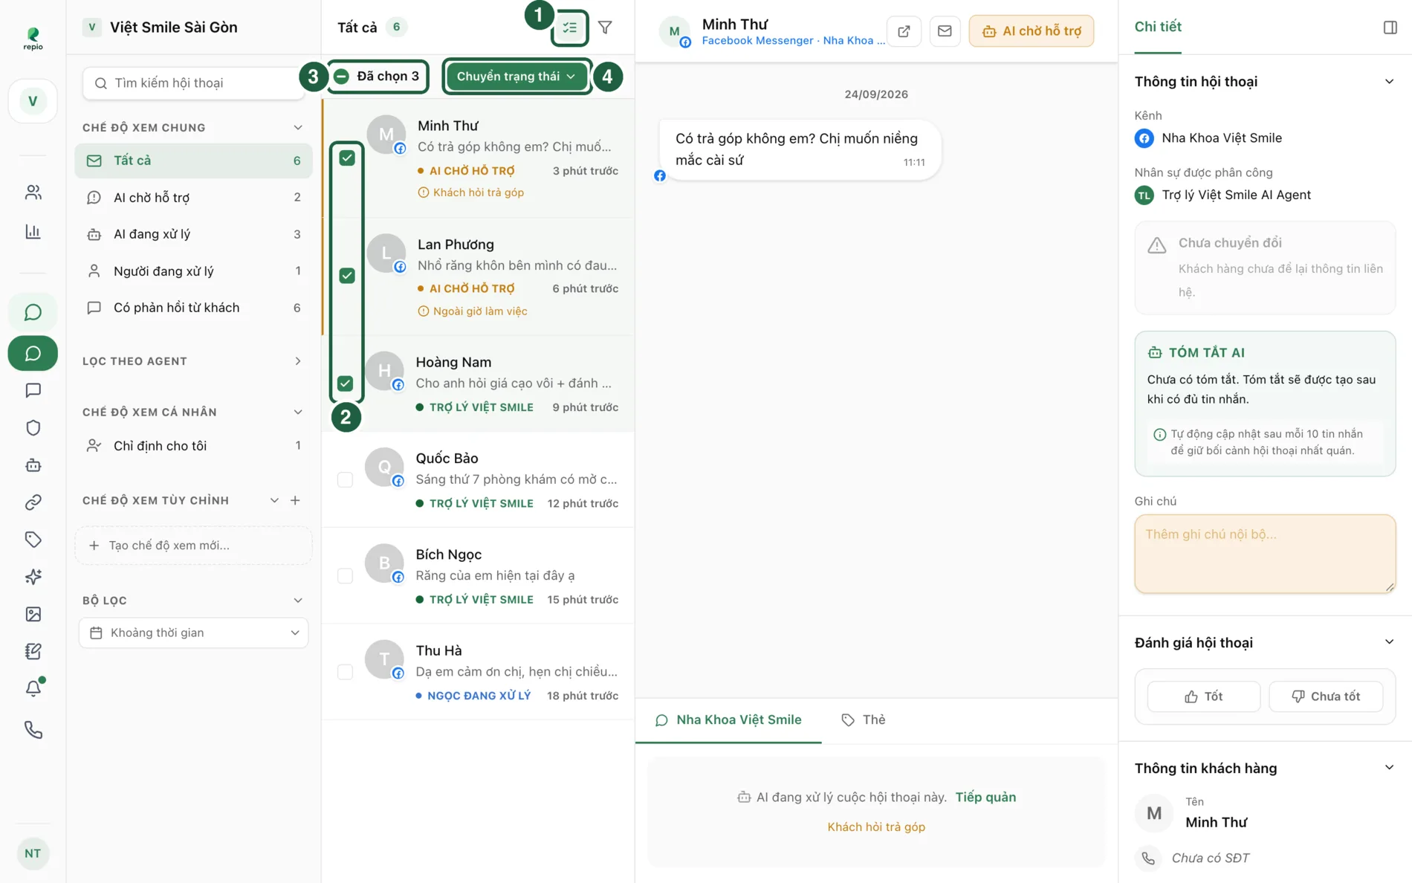Switch to Nha Khoa Việt Smile tab
Screen dimensions: 1412x883
coord(728,719)
